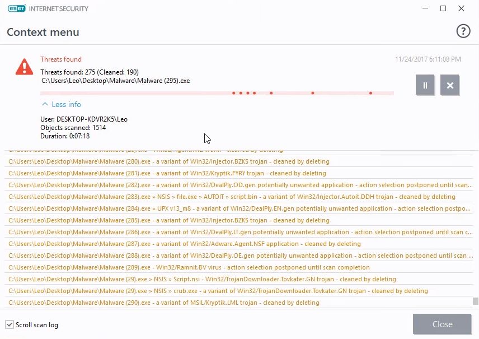
Task: Click the ESET logo
Action: [16, 8]
